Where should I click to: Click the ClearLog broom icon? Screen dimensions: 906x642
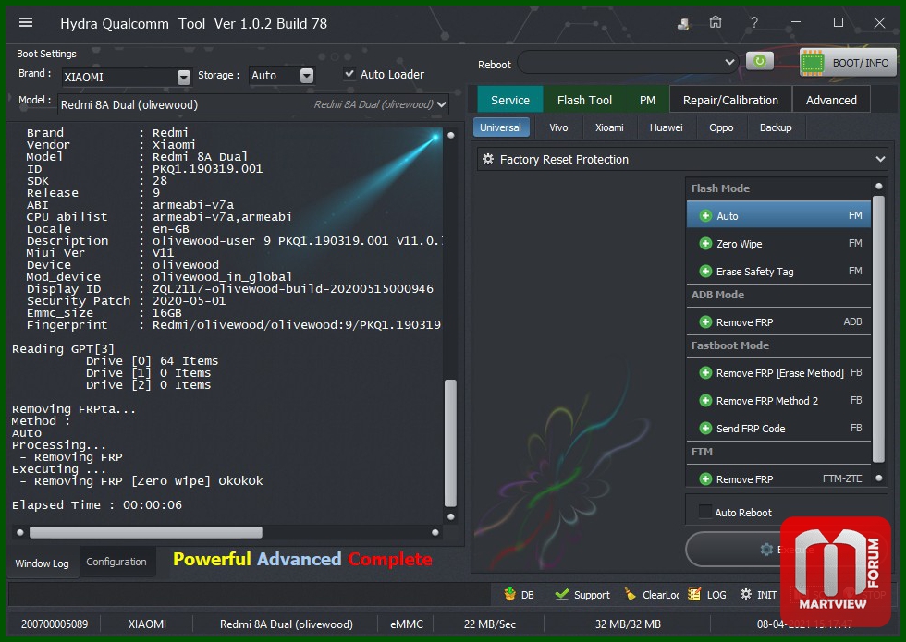pyautogui.click(x=630, y=594)
